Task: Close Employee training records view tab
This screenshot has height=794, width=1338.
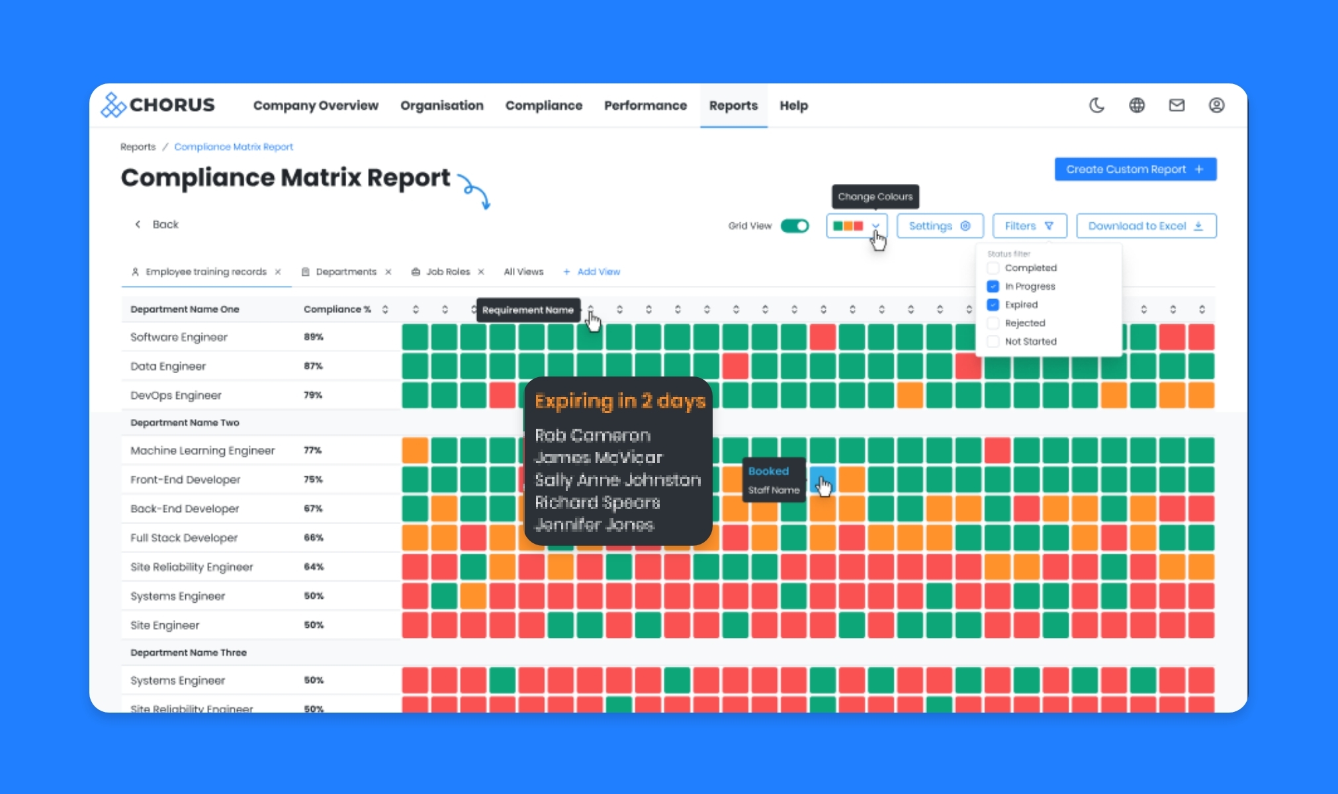Action: click(x=278, y=272)
